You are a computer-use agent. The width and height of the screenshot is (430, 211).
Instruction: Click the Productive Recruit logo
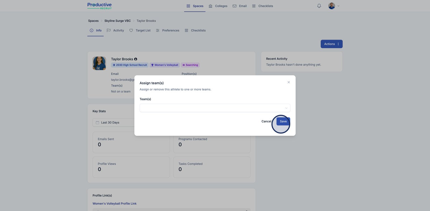pos(99,6)
